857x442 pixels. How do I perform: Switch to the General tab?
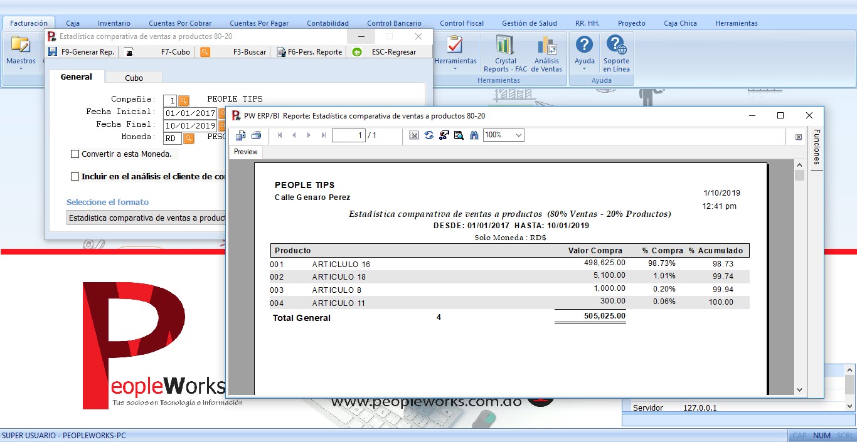coord(77,77)
